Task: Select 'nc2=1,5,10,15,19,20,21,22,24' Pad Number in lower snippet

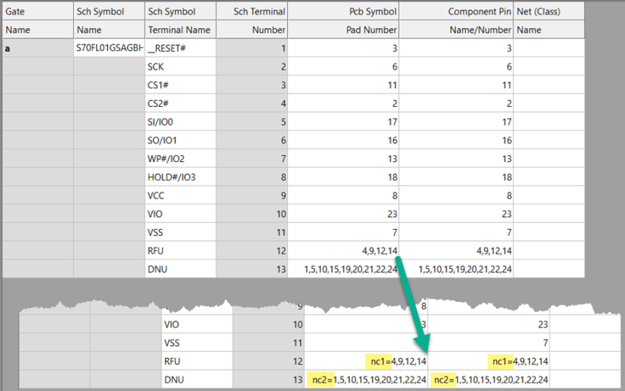Action: [366, 380]
